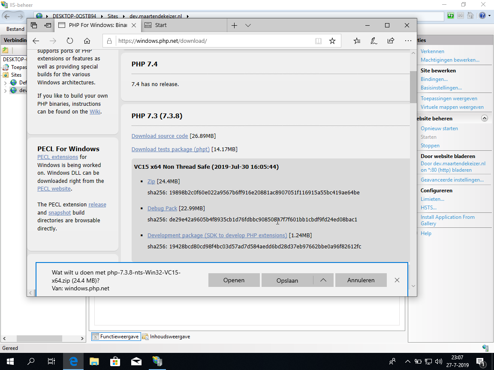Screen dimensions: 494x370
Task: Click Stoppen in IIS actions
Action: 430,146
